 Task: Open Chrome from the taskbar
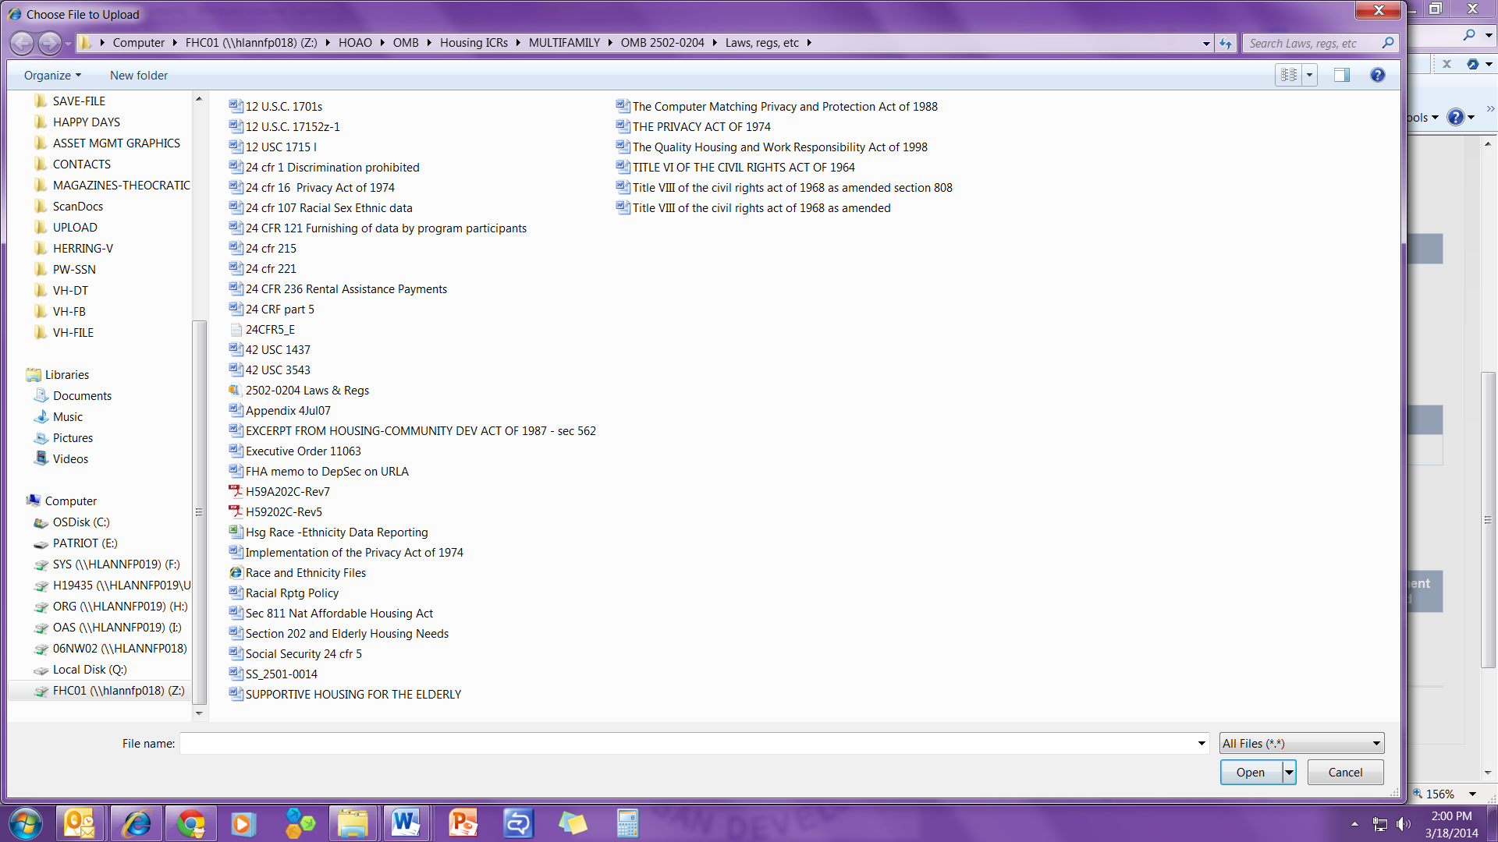pos(191,823)
